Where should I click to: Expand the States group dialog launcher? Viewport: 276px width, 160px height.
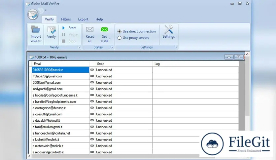[112, 47]
